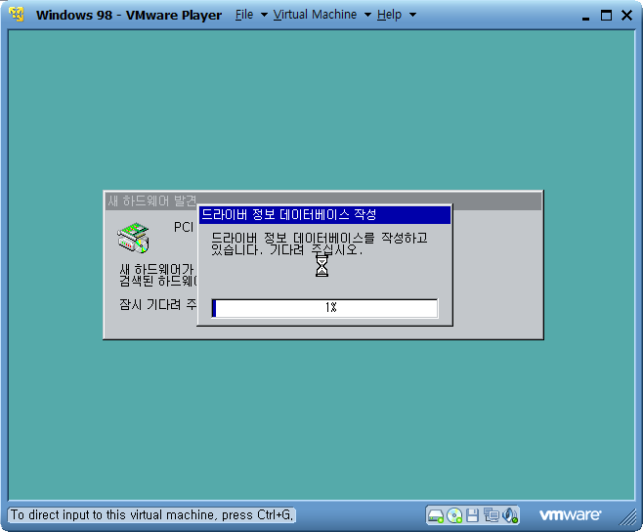Click the CD-ROM drive status icon
The width and height of the screenshot is (643, 532).
point(454,515)
